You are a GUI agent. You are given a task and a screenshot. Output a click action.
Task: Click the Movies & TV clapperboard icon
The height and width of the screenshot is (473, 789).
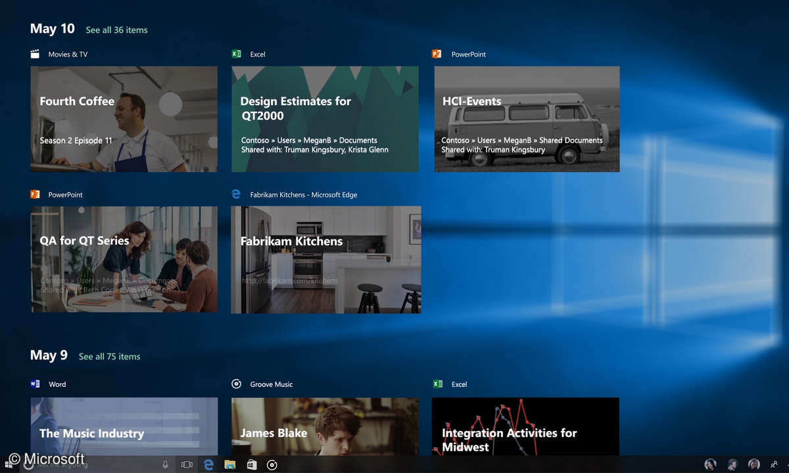click(x=35, y=54)
